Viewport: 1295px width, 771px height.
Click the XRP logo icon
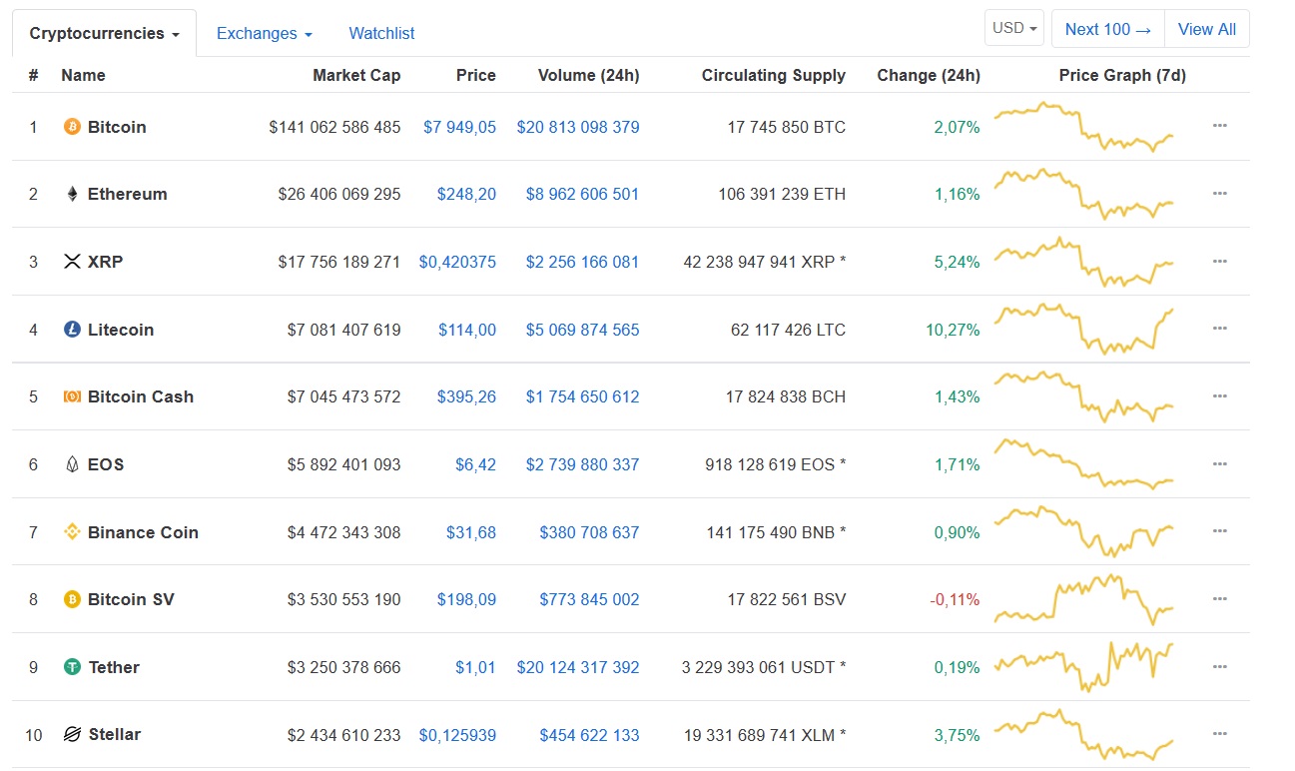click(72, 262)
